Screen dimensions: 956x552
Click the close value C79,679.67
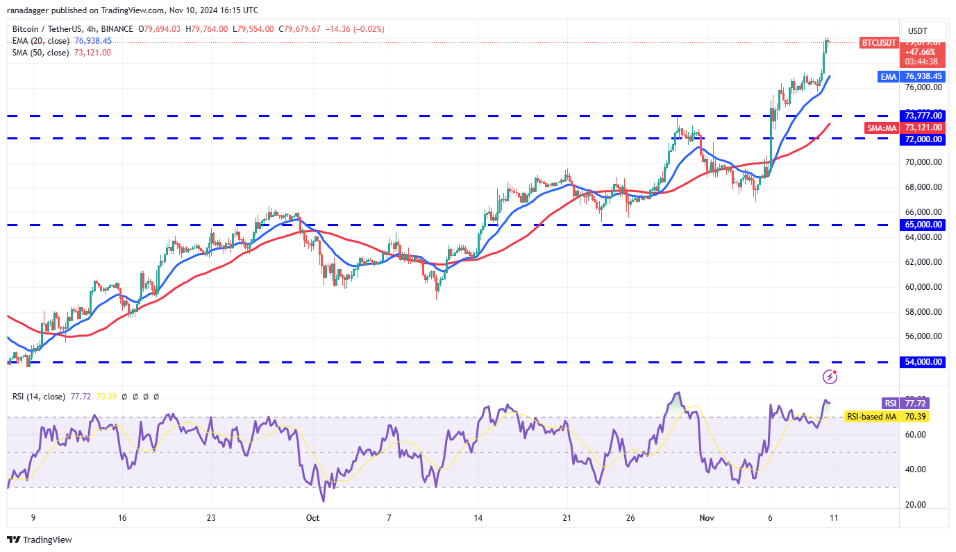point(300,29)
